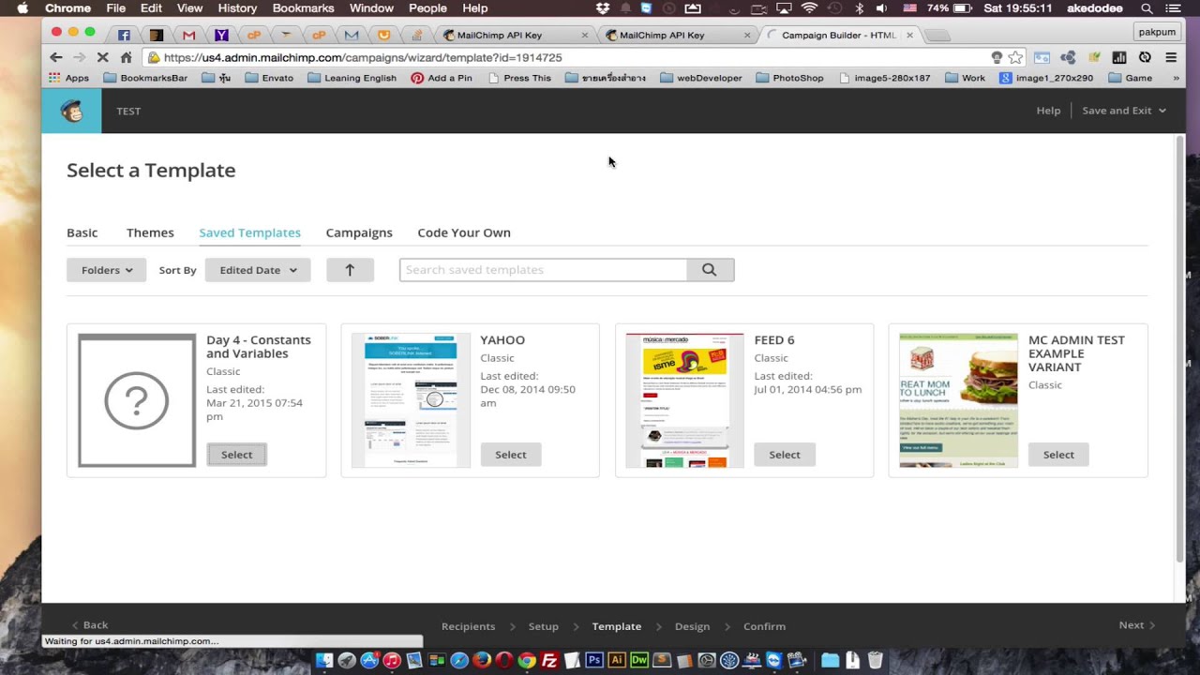Open the Apps shortcut in bookmarks bar
The height and width of the screenshot is (675, 1200).
[68, 78]
